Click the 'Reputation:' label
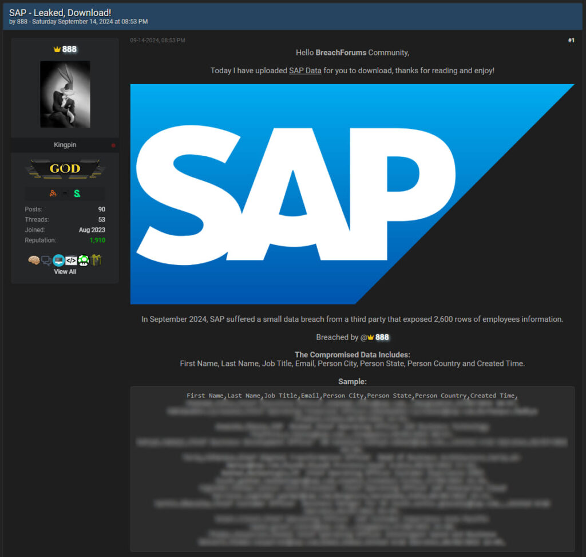Viewport: 586px width, 557px height. (41, 240)
